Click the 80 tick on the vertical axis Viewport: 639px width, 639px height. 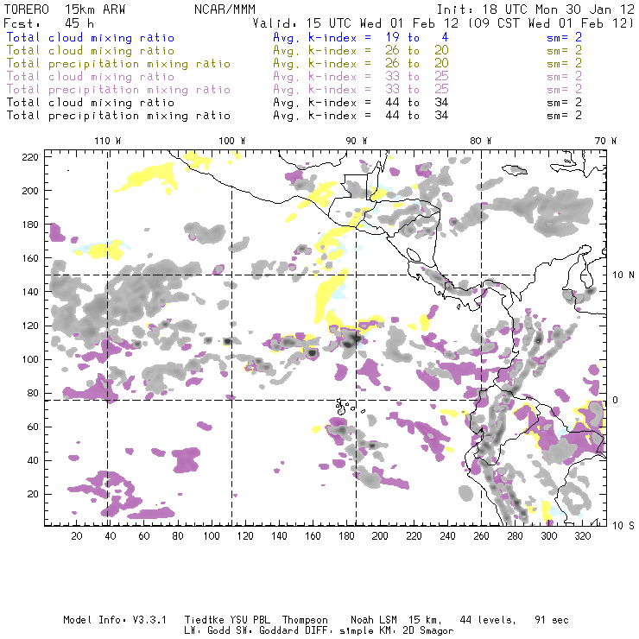(33, 393)
